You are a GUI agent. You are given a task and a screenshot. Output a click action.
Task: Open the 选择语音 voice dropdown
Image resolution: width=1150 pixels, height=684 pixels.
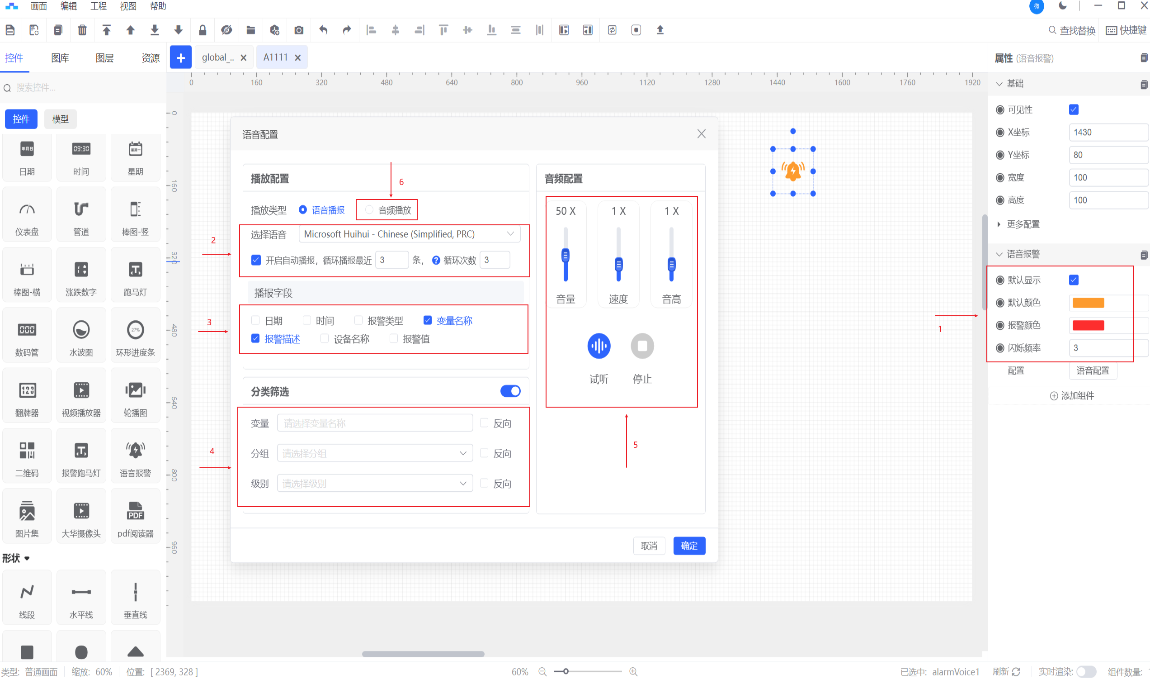tap(409, 234)
